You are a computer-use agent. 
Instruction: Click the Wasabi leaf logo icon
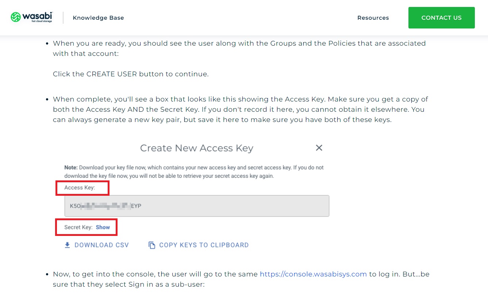click(16, 17)
